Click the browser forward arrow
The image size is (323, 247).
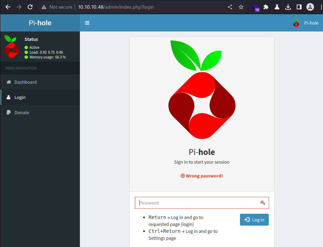click(19, 7)
